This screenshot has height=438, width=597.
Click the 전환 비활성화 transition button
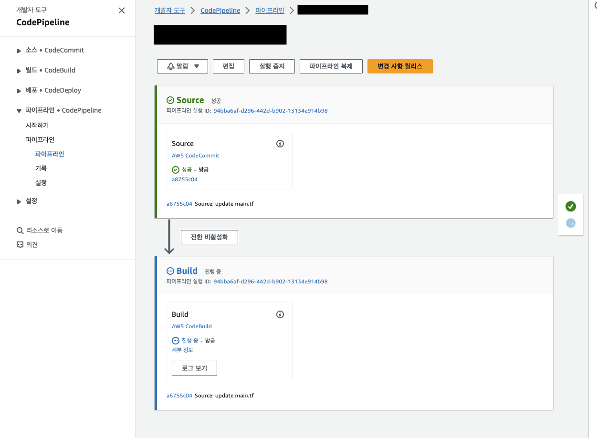(209, 237)
